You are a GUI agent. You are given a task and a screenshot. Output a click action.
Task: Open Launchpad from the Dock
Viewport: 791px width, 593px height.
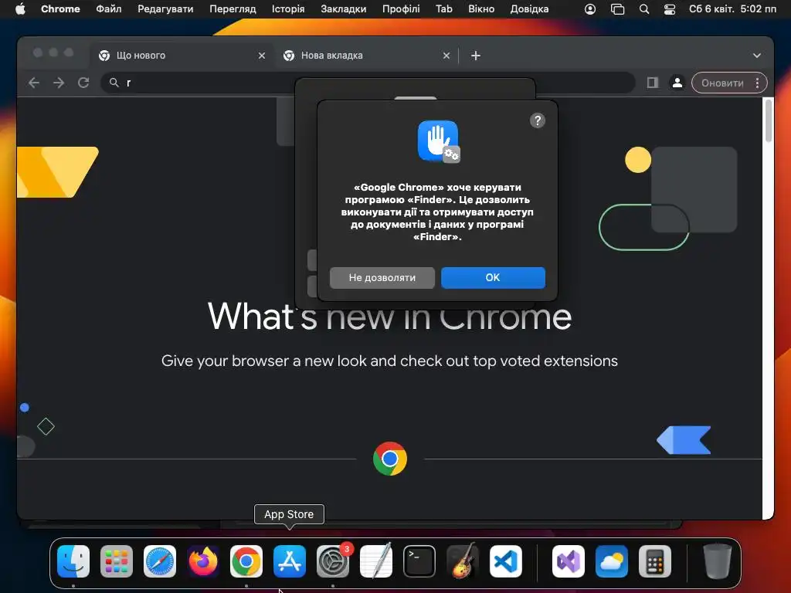click(x=117, y=561)
